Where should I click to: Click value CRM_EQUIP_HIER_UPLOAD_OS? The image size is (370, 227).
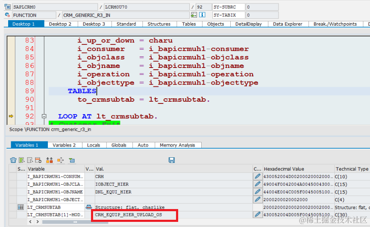128,215
